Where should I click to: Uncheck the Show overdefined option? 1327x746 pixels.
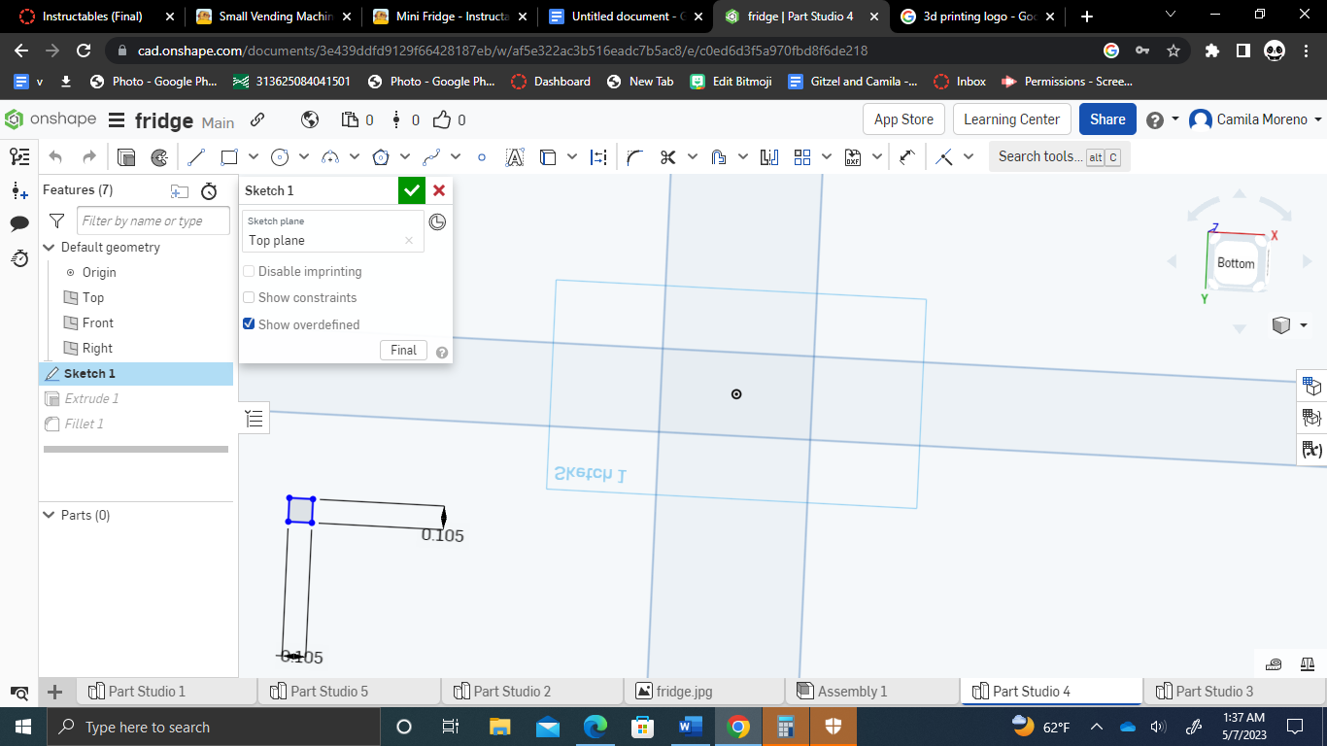pos(249,323)
